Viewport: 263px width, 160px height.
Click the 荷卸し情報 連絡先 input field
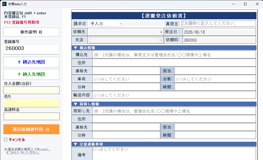pos(126,127)
